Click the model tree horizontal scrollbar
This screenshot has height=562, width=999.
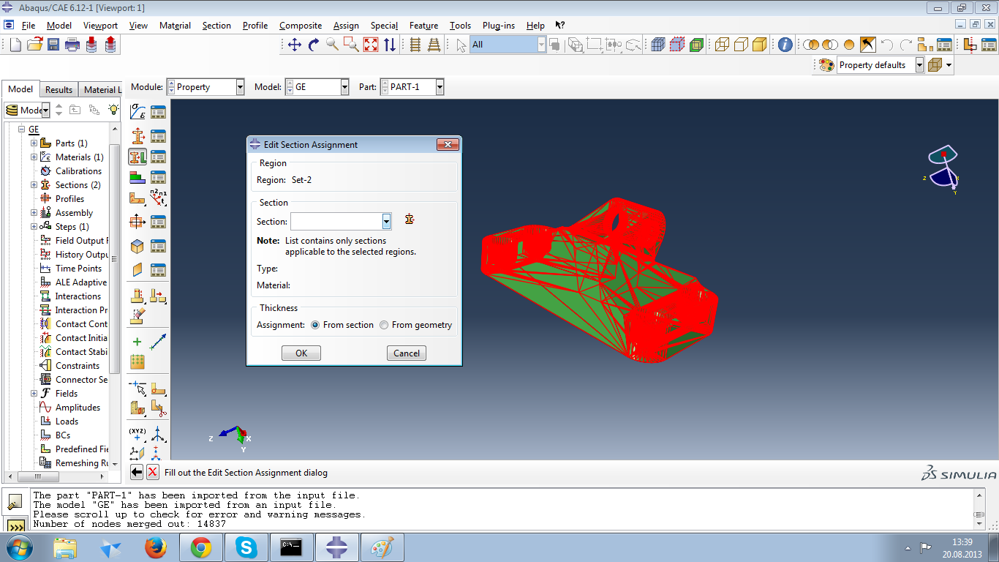point(37,477)
